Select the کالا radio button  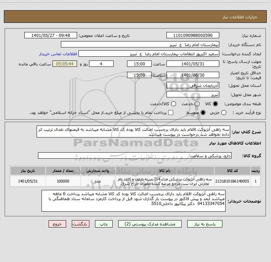pos(215,104)
